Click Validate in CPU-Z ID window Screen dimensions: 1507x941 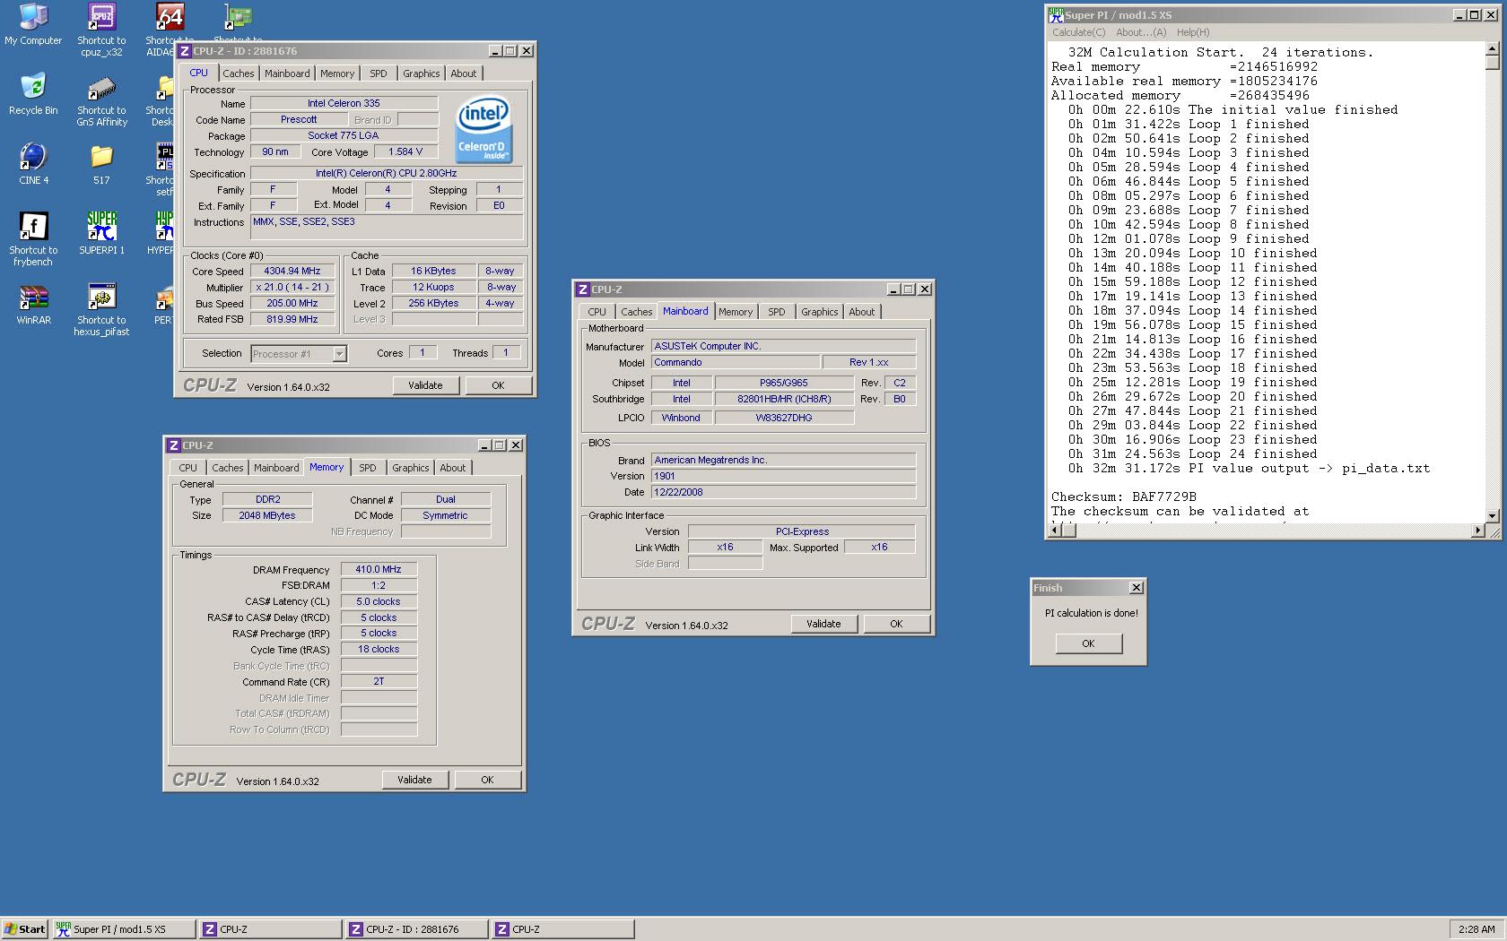(x=425, y=385)
